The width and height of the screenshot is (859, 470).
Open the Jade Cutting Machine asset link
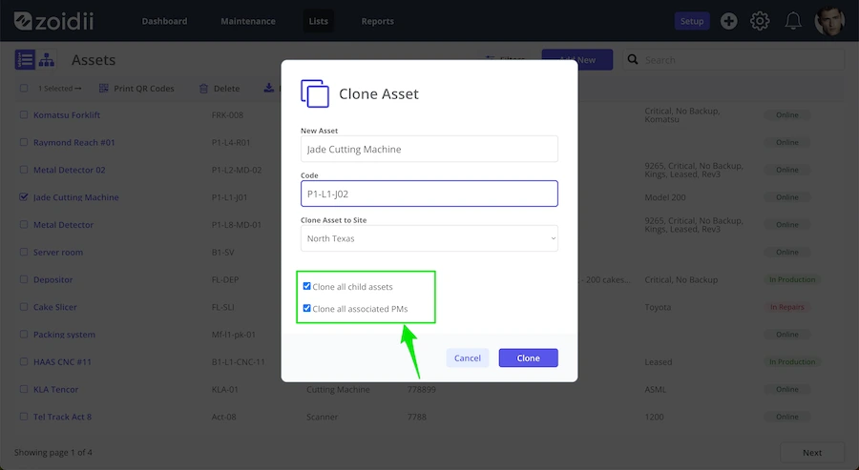pos(76,197)
